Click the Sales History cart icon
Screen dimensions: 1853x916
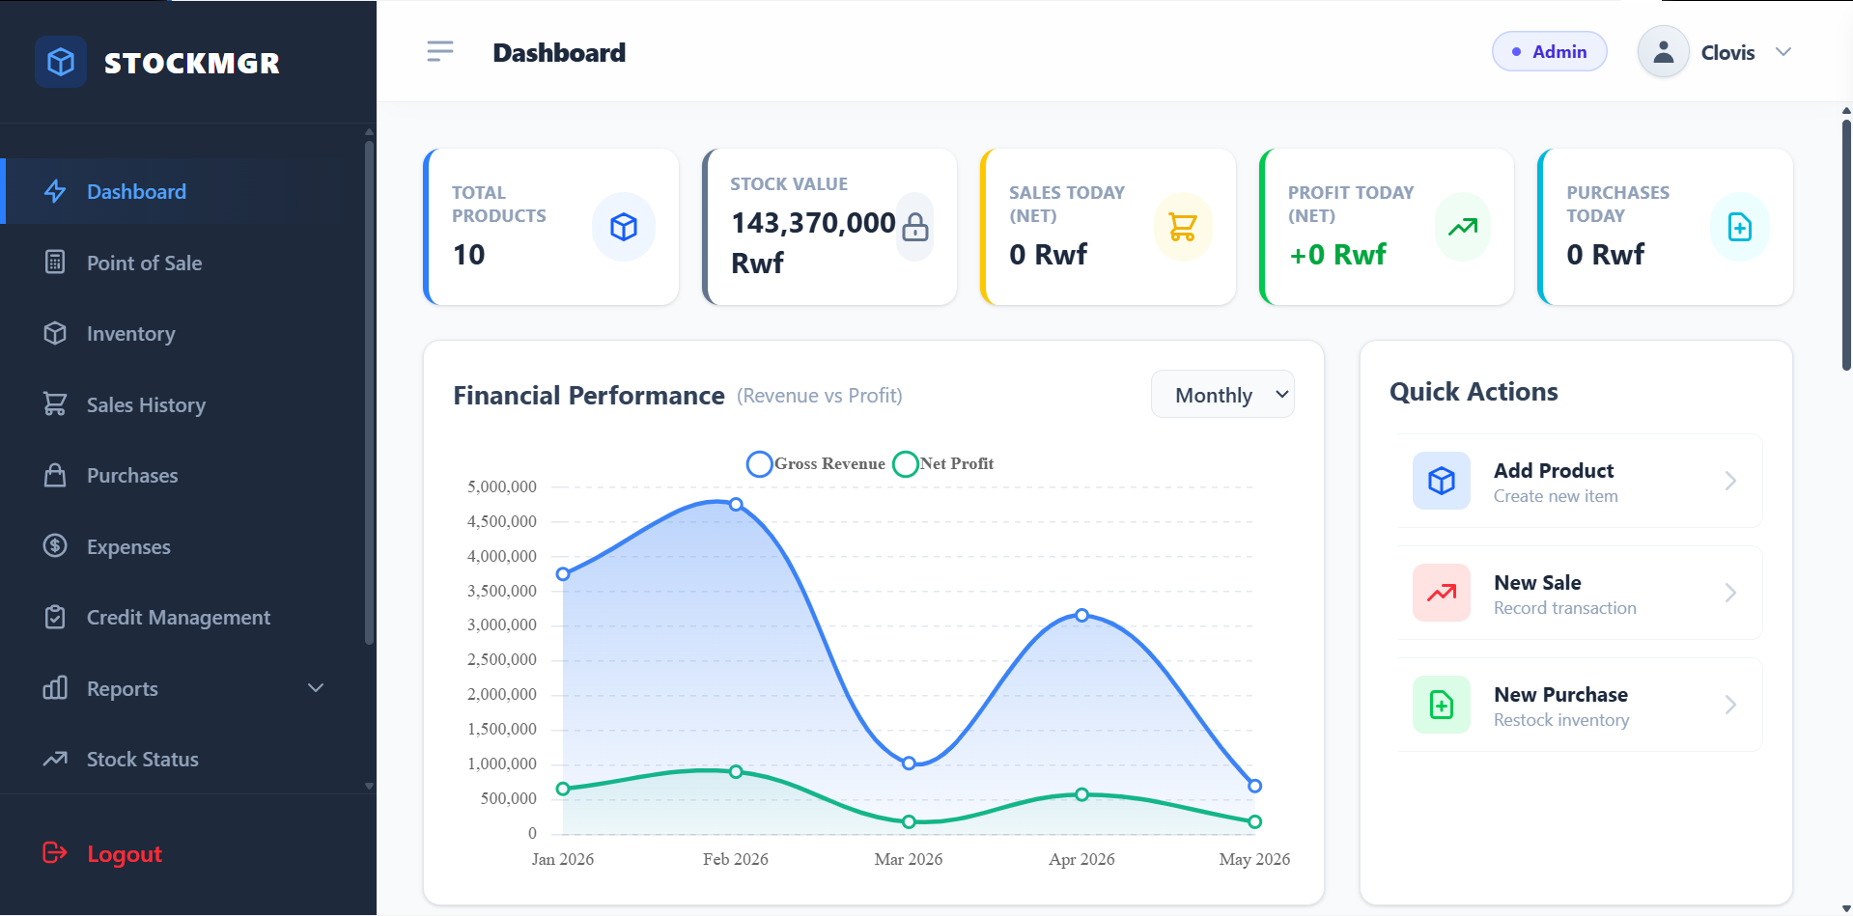click(55, 403)
